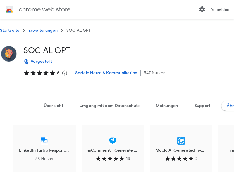Click the rating count 6 next to stars
Viewport: 234px width, 176px height.
coord(58,73)
